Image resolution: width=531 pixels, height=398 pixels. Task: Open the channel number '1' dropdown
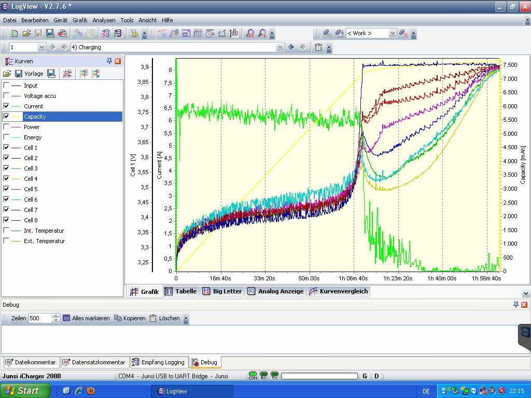(x=42, y=47)
